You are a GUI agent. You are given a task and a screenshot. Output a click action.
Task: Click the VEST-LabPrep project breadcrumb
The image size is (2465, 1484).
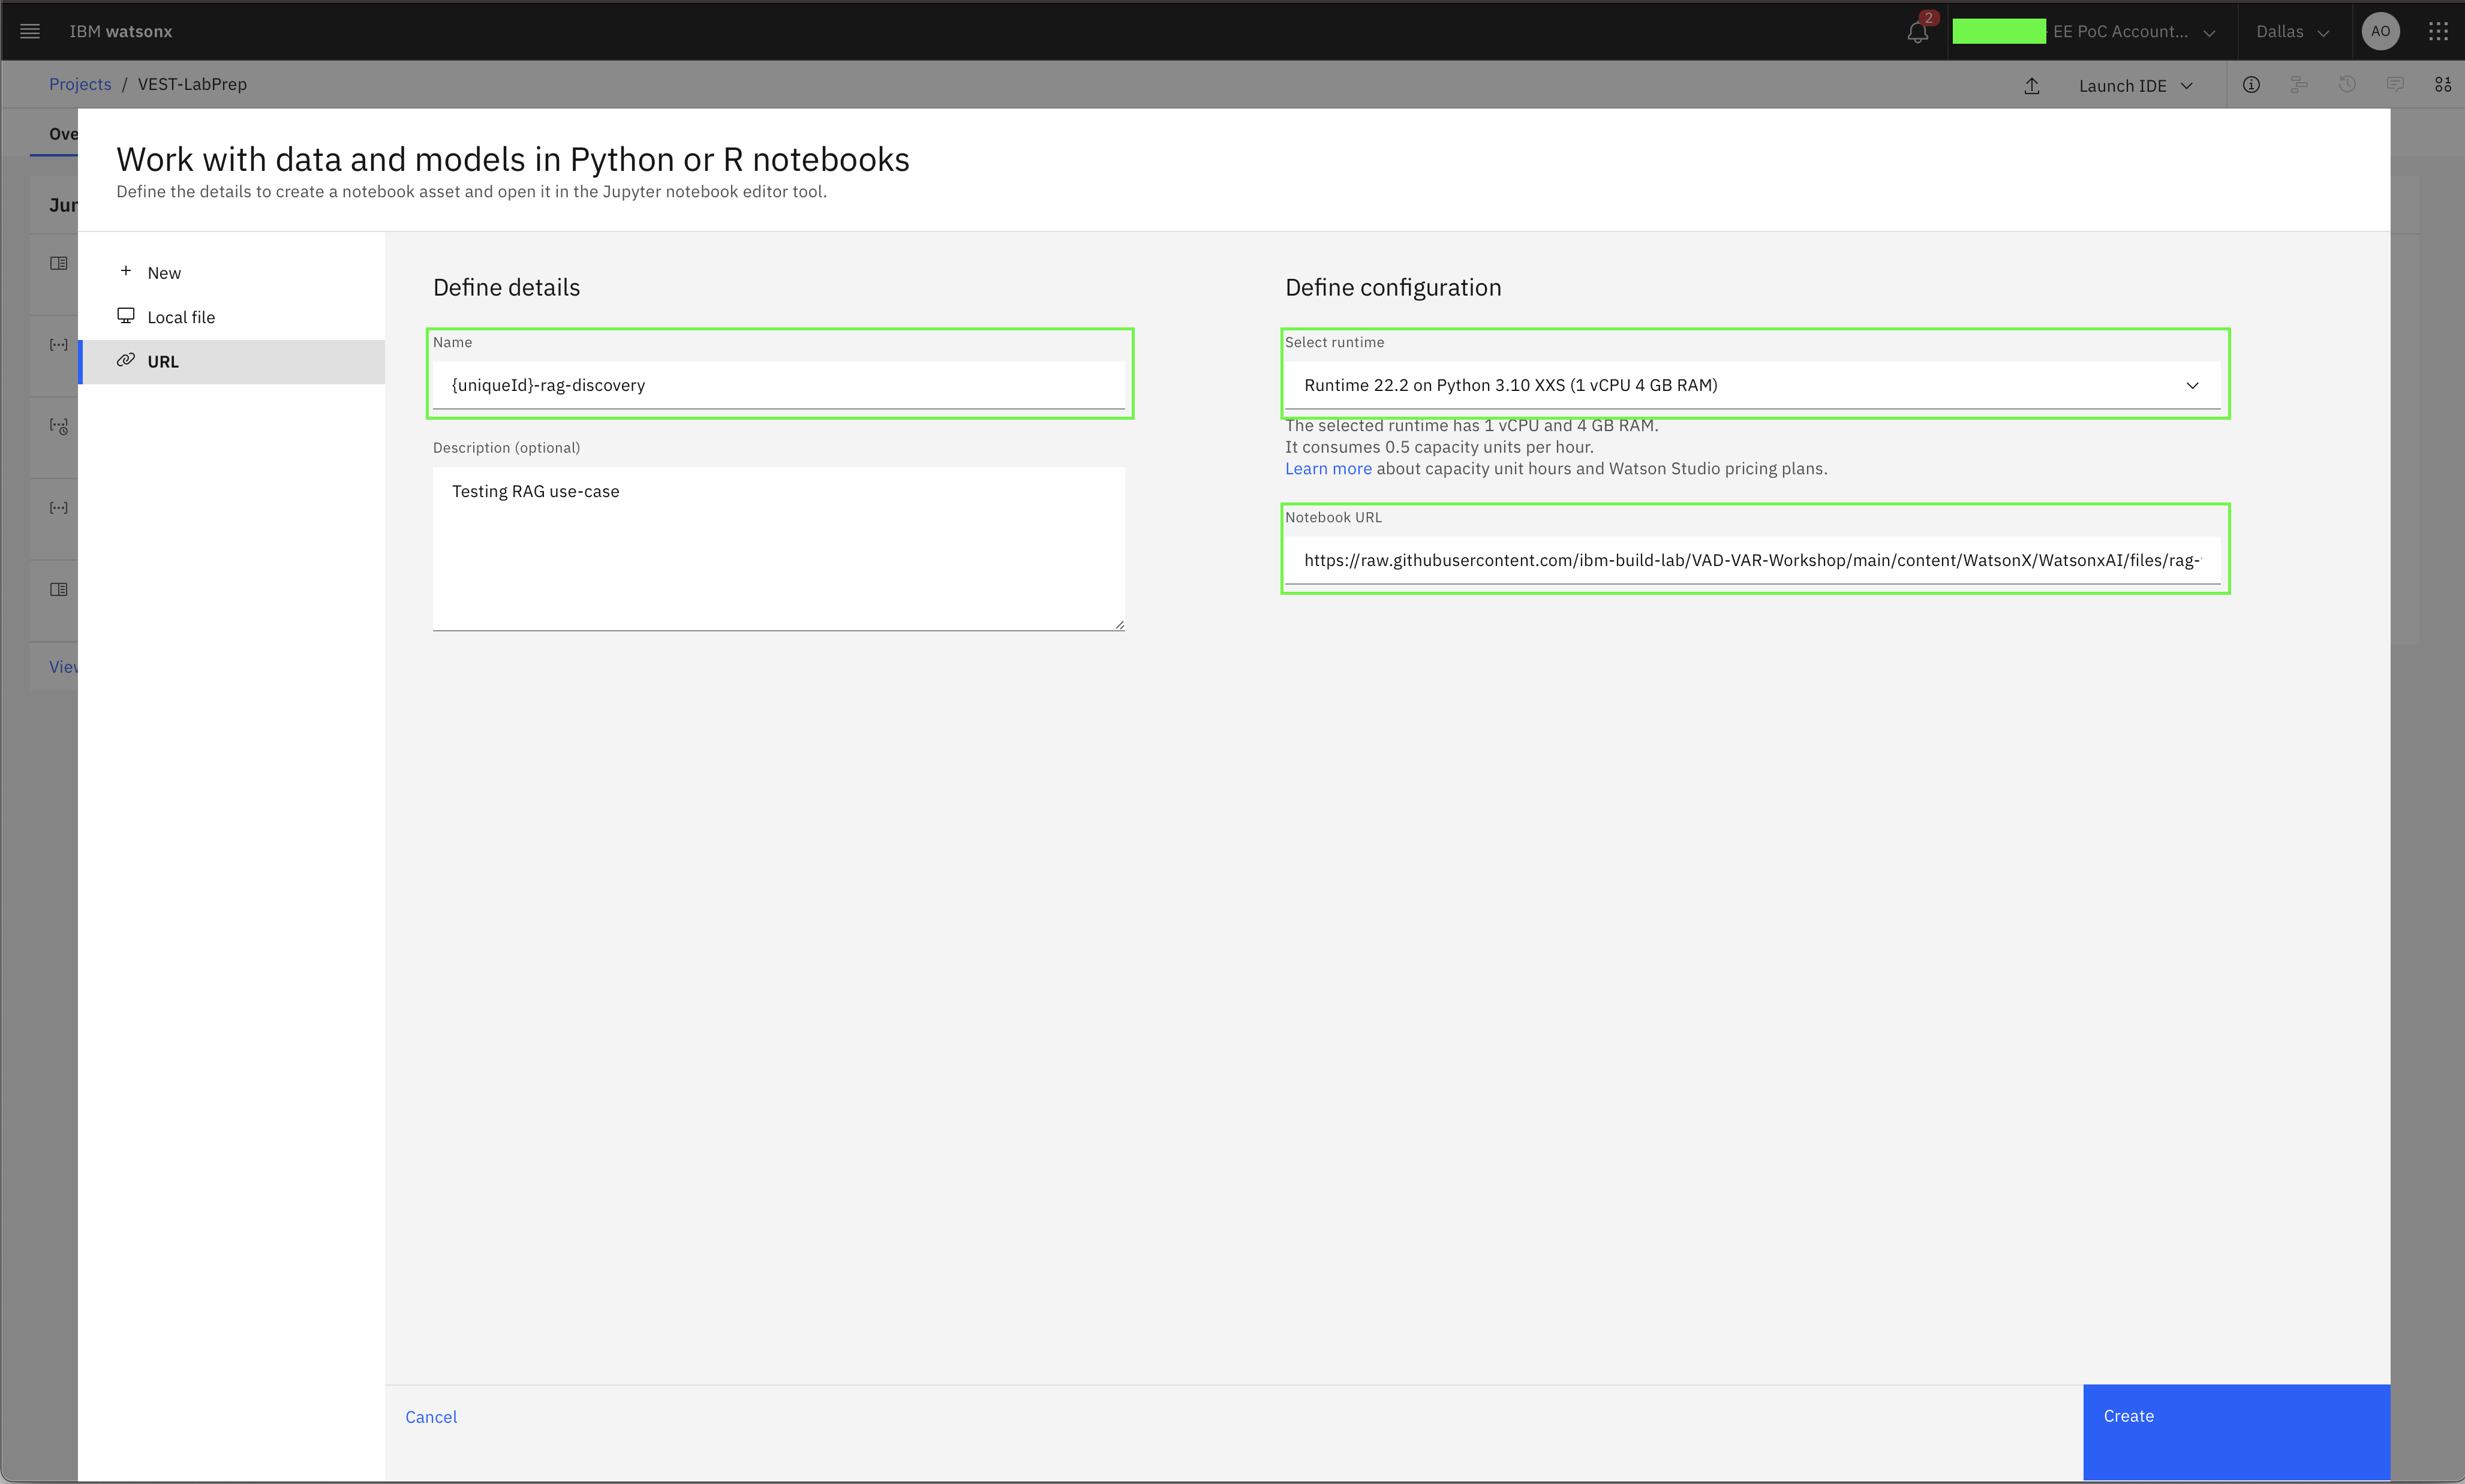click(190, 83)
